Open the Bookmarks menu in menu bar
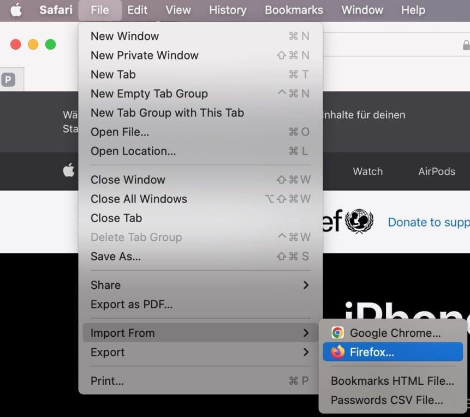 (x=294, y=10)
